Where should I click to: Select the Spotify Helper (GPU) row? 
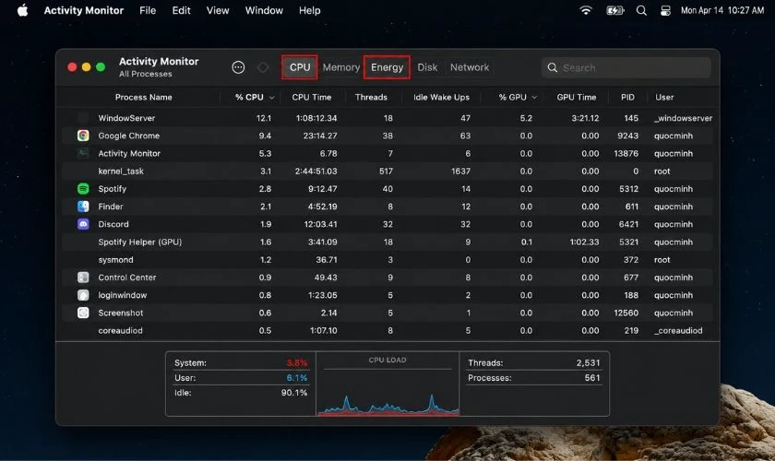point(387,242)
